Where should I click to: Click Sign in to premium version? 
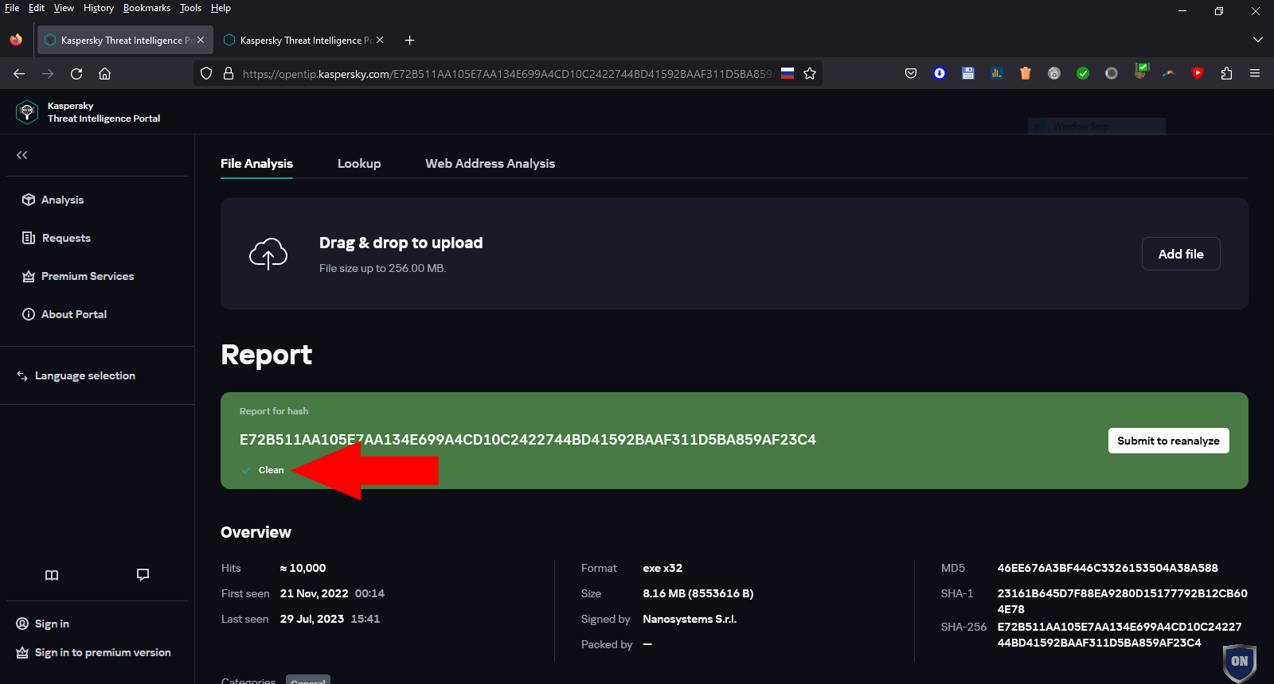click(x=94, y=652)
